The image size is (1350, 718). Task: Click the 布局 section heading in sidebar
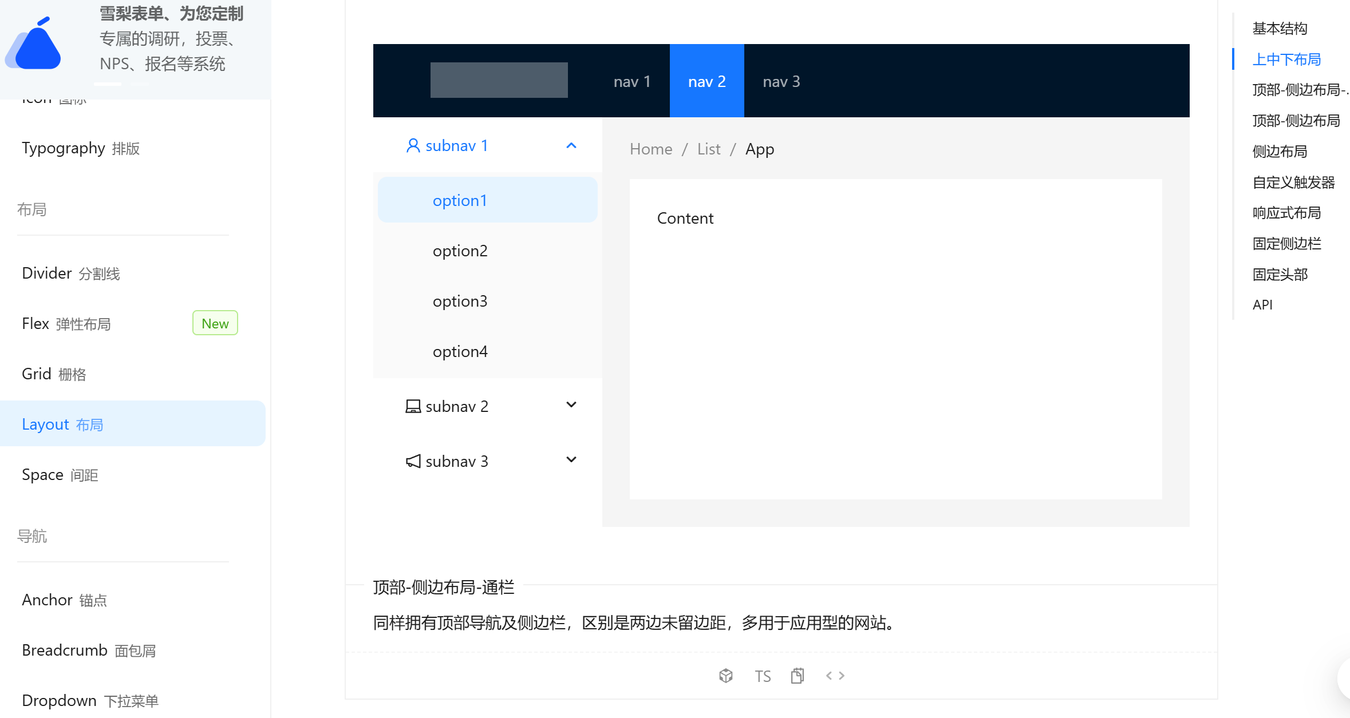pos(32,209)
